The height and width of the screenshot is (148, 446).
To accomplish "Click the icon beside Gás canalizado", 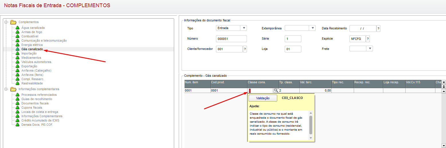I will coord(17,49).
